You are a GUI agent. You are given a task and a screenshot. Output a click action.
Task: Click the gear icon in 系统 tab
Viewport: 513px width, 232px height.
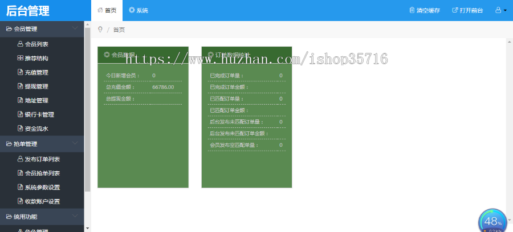132,10
